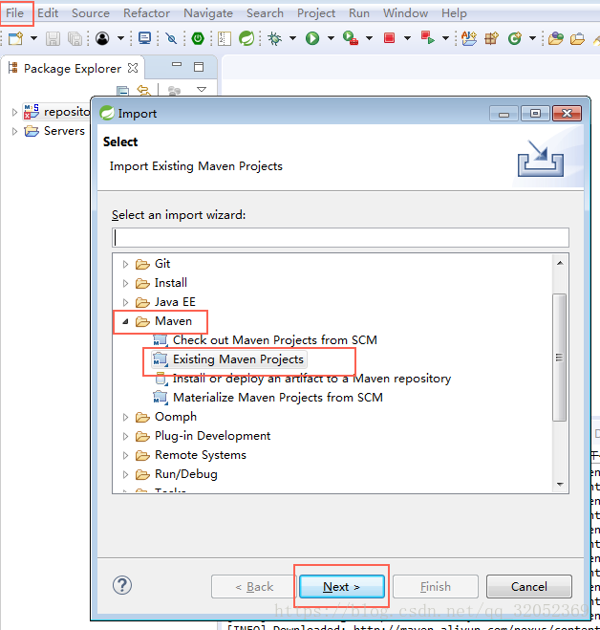This screenshot has height=630, width=600.
Task: Click the Save All toolbar icon
Action: pyautogui.click(x=75, y=38)
